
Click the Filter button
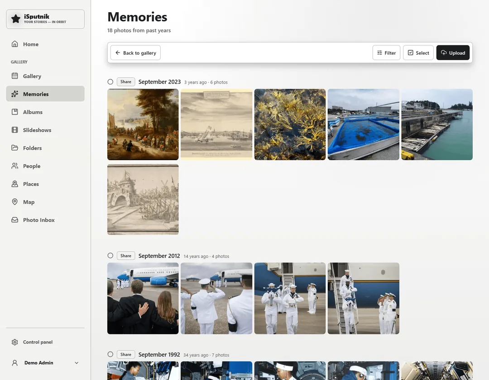click(386, 52)
